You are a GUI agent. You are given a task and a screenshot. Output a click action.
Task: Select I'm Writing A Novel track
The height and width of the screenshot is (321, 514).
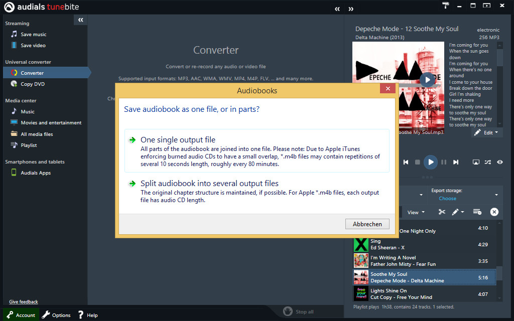point(425,261)
